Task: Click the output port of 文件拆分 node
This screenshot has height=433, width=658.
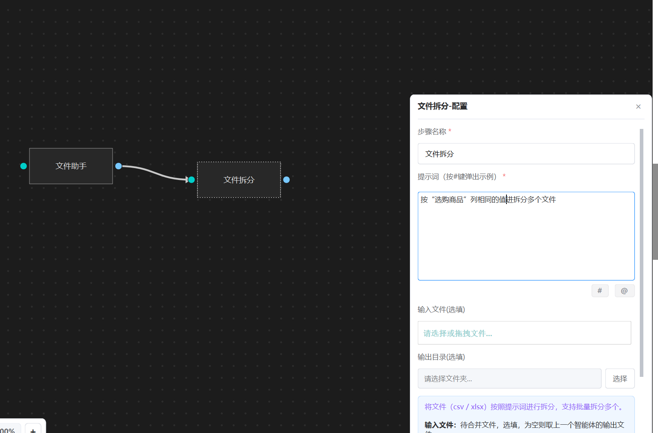Action: 286,180
